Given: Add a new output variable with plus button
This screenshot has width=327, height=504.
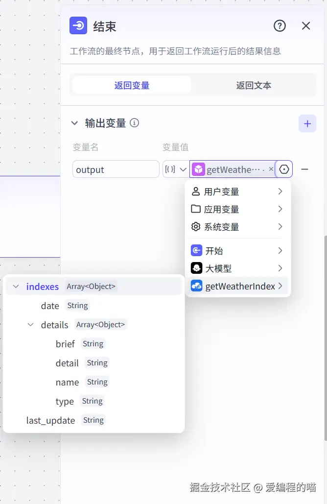Looking at the screenshot, I should (307, 123).
